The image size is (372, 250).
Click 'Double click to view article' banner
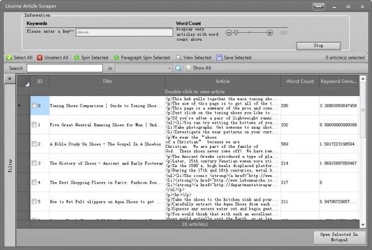tap(195, 92)
